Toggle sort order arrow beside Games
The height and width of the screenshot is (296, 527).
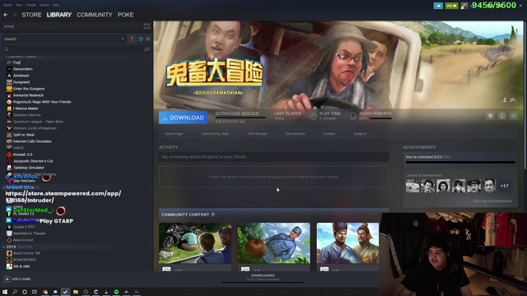(132, 39)
